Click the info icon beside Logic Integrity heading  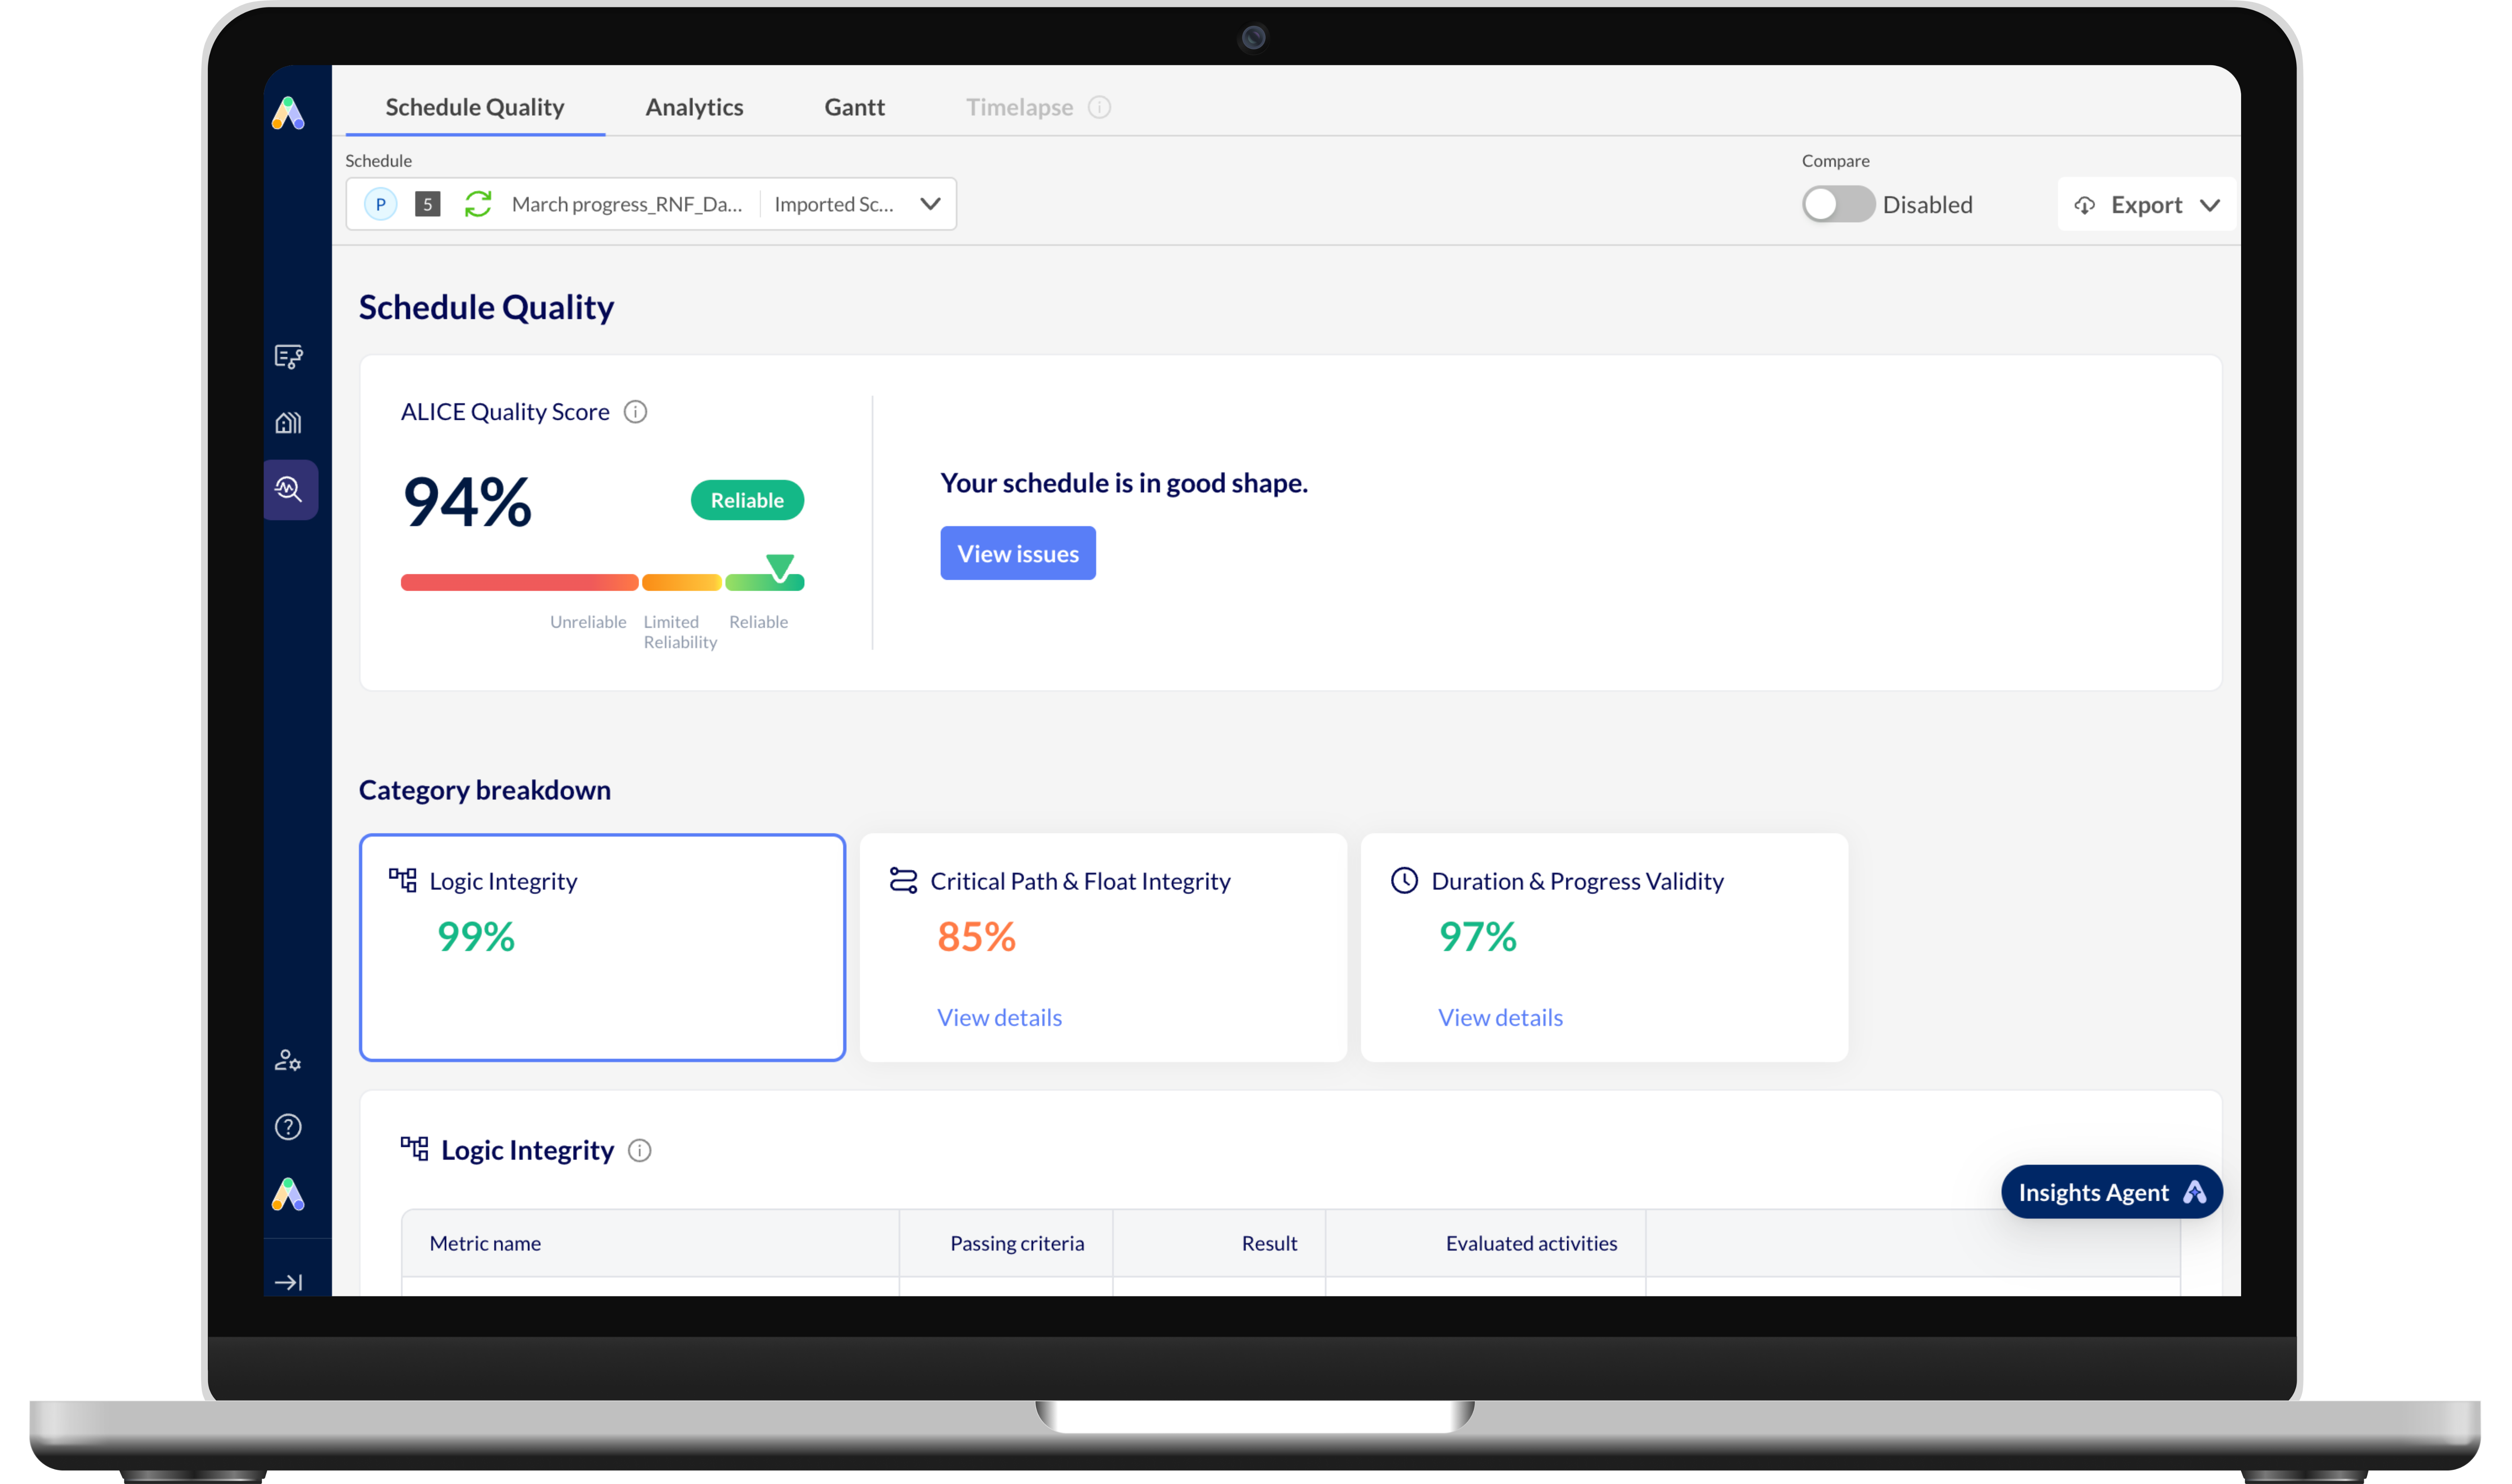[639, 1150]
